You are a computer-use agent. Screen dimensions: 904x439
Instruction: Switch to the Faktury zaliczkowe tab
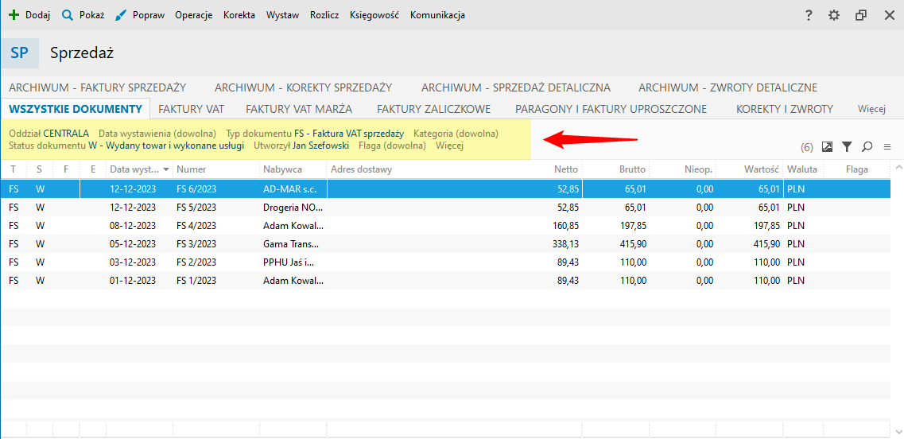(x=433, y=108)
